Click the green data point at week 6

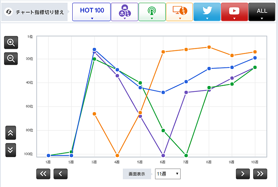(163, 130)
